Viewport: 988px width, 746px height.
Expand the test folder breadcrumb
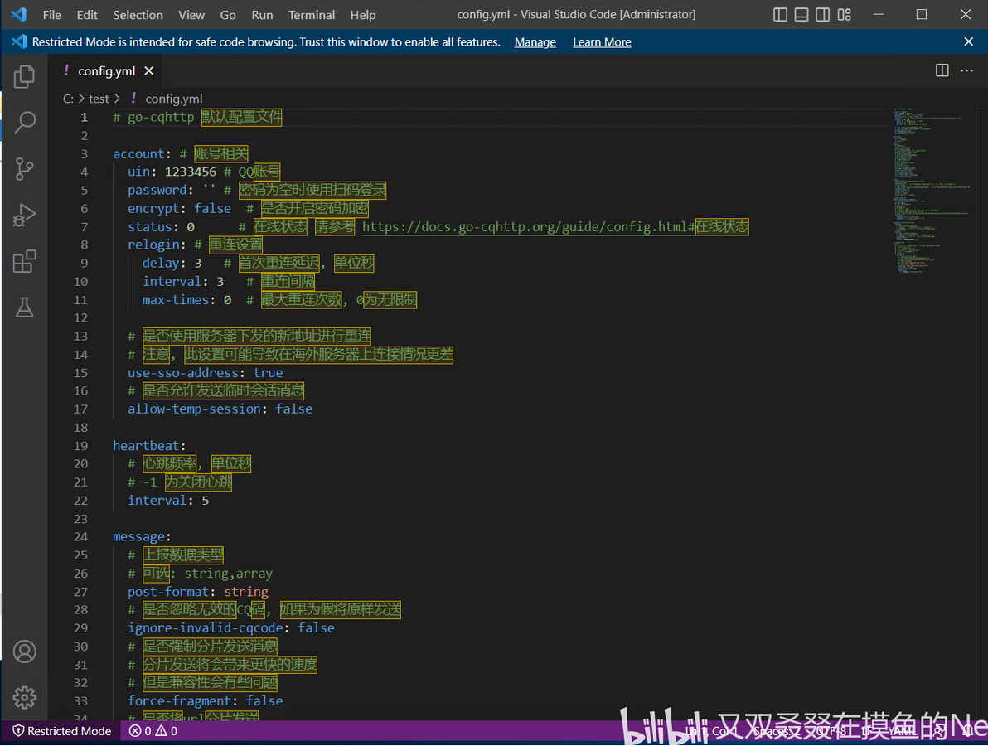coord(99,99)
